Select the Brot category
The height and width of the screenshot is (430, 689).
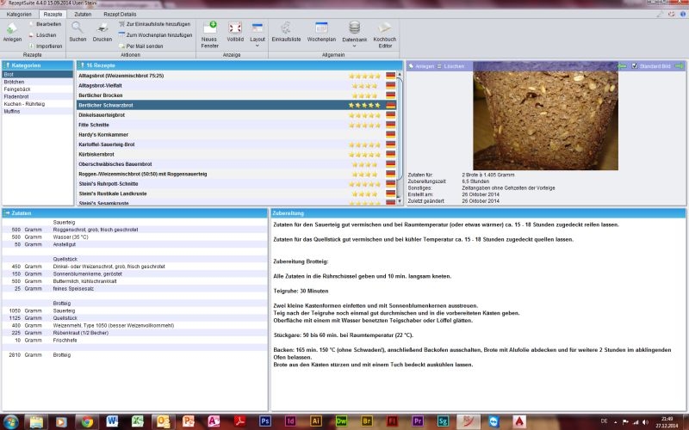pos(37,75)
